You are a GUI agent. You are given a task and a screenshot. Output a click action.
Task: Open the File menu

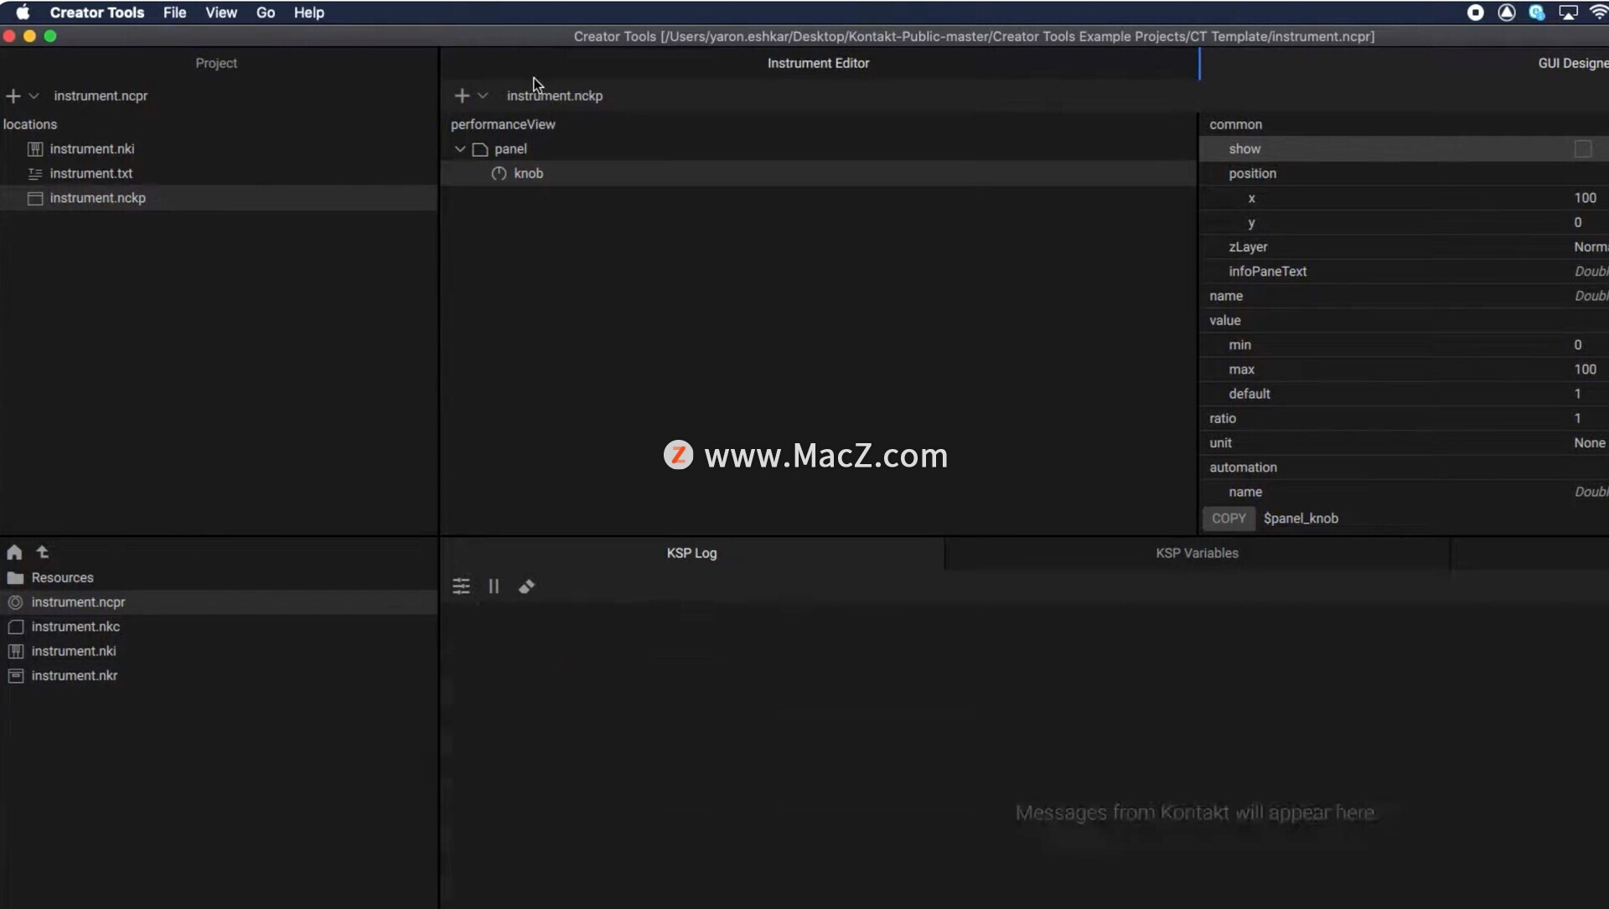click(x=174, y=13)
